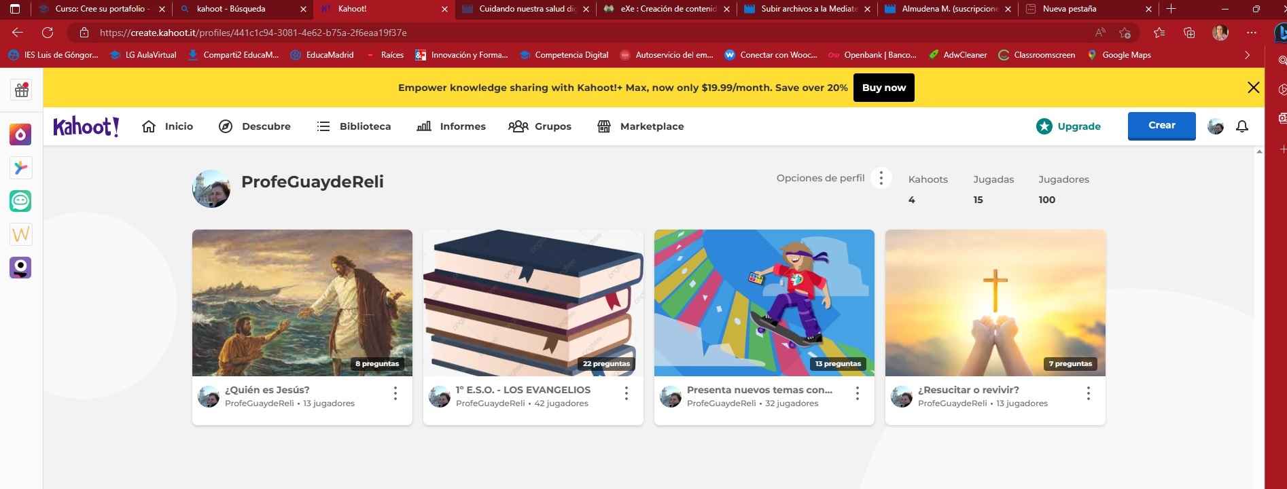Click the ProfeGuaydeReli profile picture
This screenshot has height=489, width=1287.
coord(211,189)
